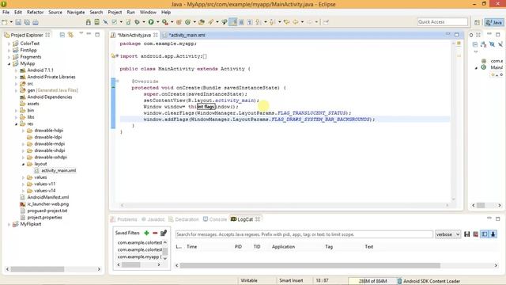Open the Window menu
The width and height of the screenshot is (506, 285).
148,12
